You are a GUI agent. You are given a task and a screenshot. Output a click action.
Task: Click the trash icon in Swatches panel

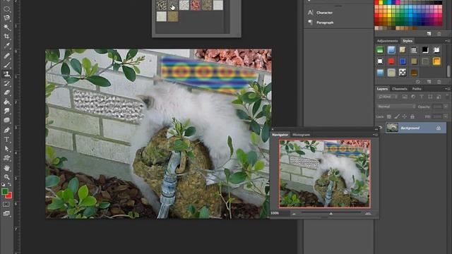click(439, 34)
